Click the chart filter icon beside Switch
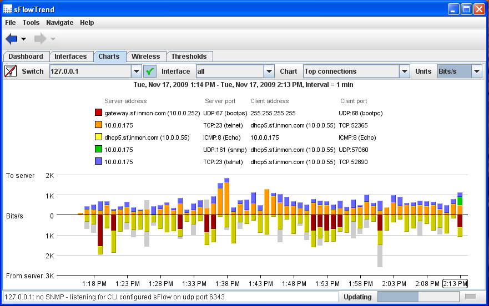This screenshot has height=306, width=489. click(11, 72)
